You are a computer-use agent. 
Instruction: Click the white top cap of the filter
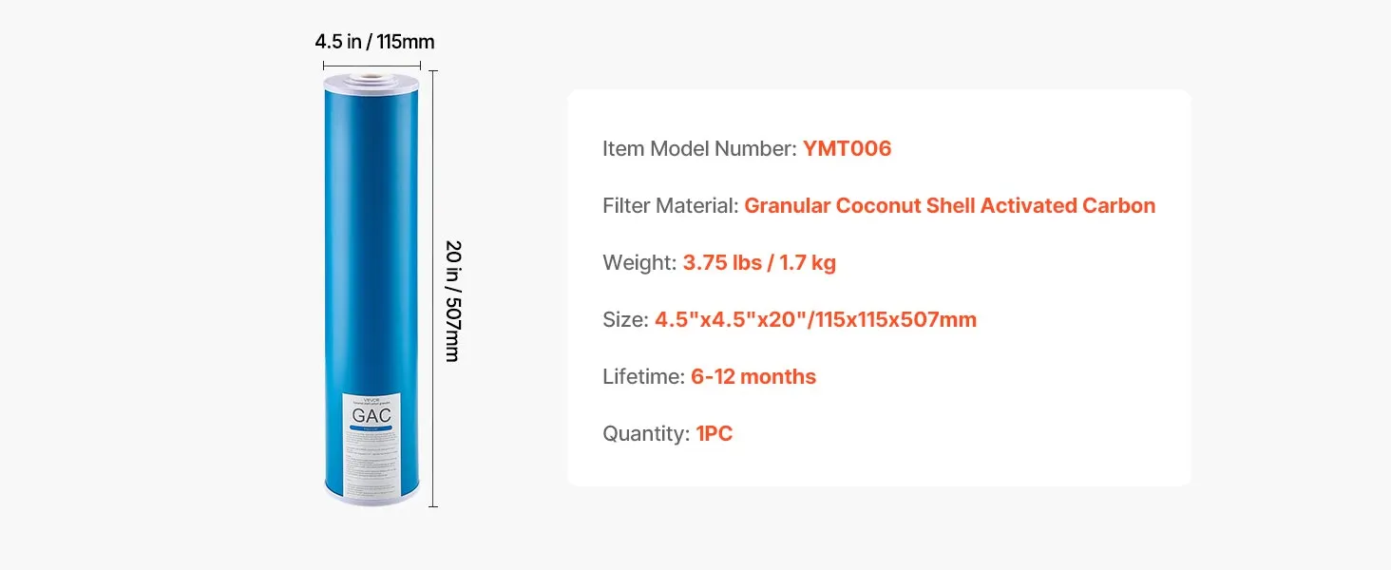[x=372, y=78]
